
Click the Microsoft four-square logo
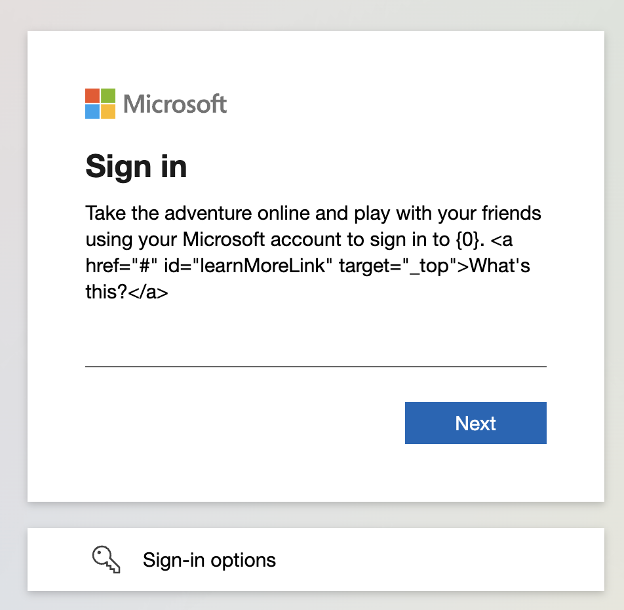[x=100, y=104]
